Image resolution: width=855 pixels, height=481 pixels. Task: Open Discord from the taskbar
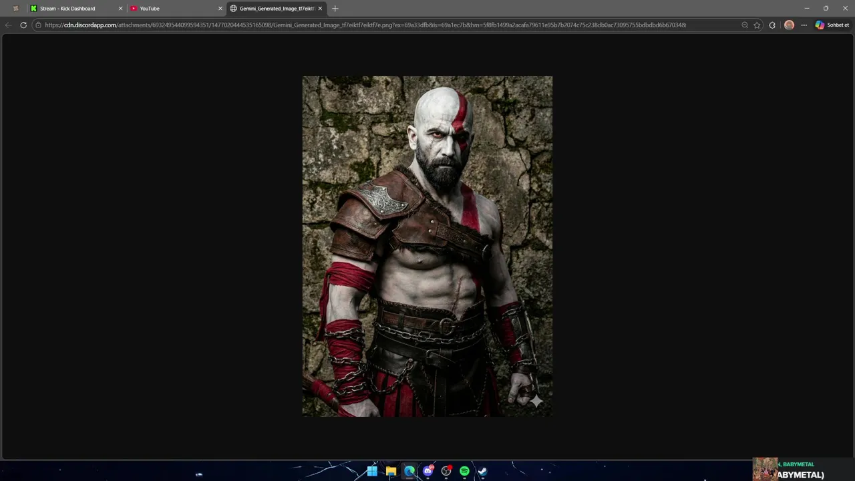click(428, 471)
